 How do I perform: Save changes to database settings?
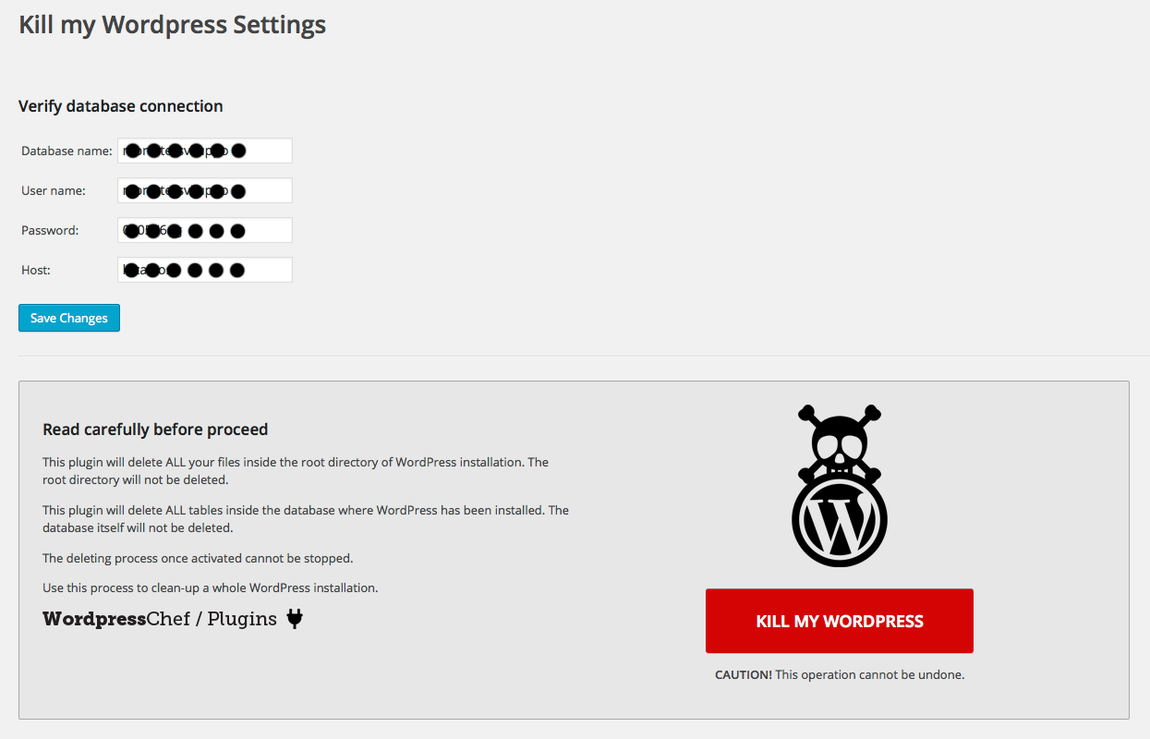click(x=69, y=318)
